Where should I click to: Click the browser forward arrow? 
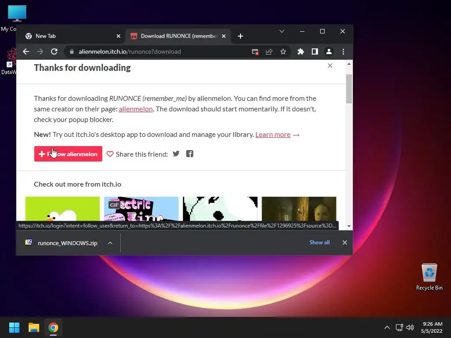40,52
